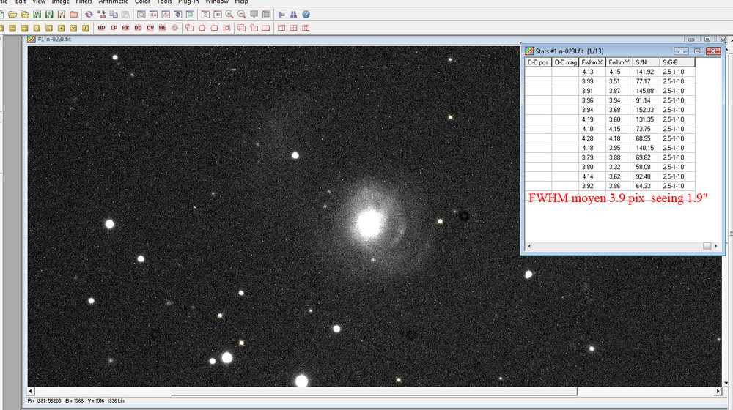This screenshot has width=733, height=410.
Task: Click the red grid layout icon
Action: [x=306, y=28]
